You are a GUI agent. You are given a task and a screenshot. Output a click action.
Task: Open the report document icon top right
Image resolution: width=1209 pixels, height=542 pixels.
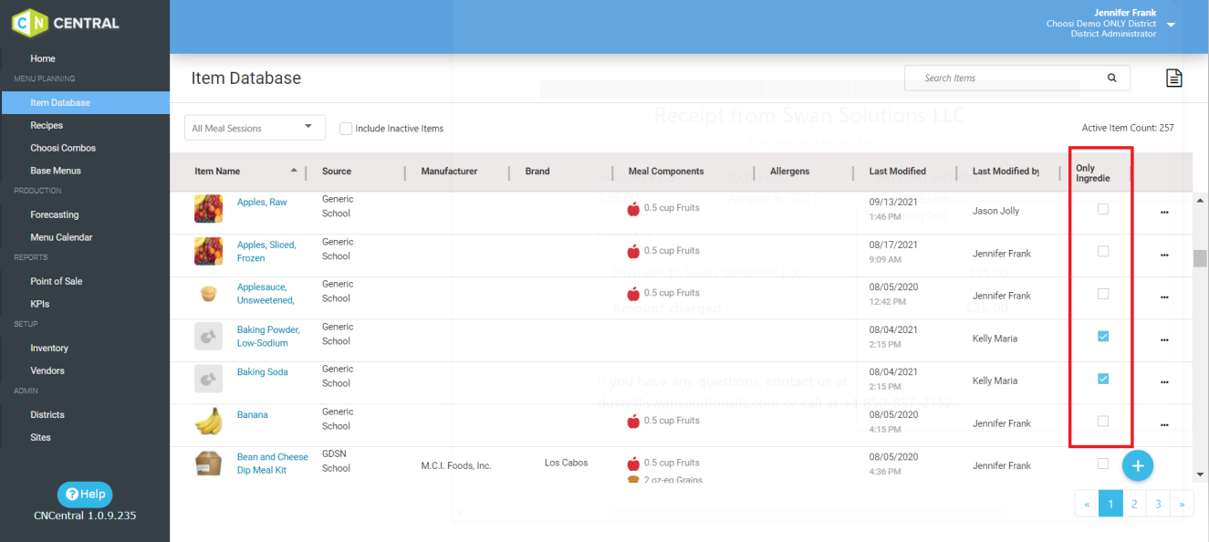pos(1174,78)
